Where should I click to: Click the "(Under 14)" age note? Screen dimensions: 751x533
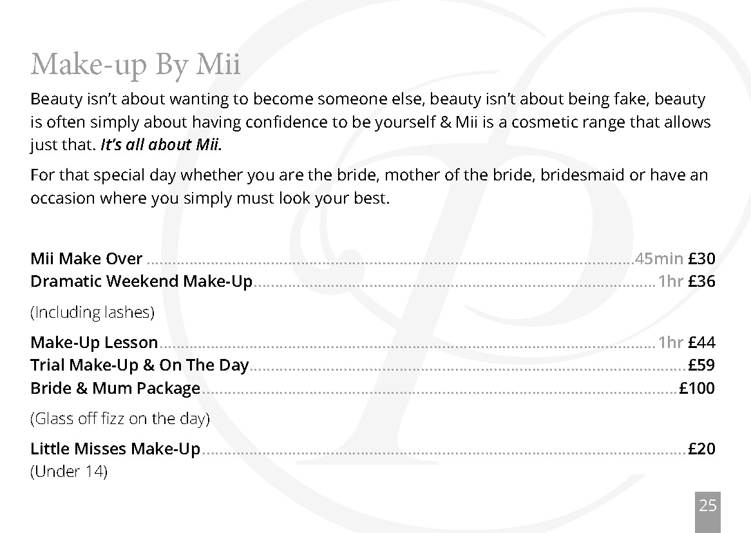[69, 472]
